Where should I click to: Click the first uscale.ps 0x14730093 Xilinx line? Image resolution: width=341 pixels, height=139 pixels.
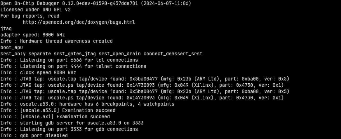coord(142,85)
